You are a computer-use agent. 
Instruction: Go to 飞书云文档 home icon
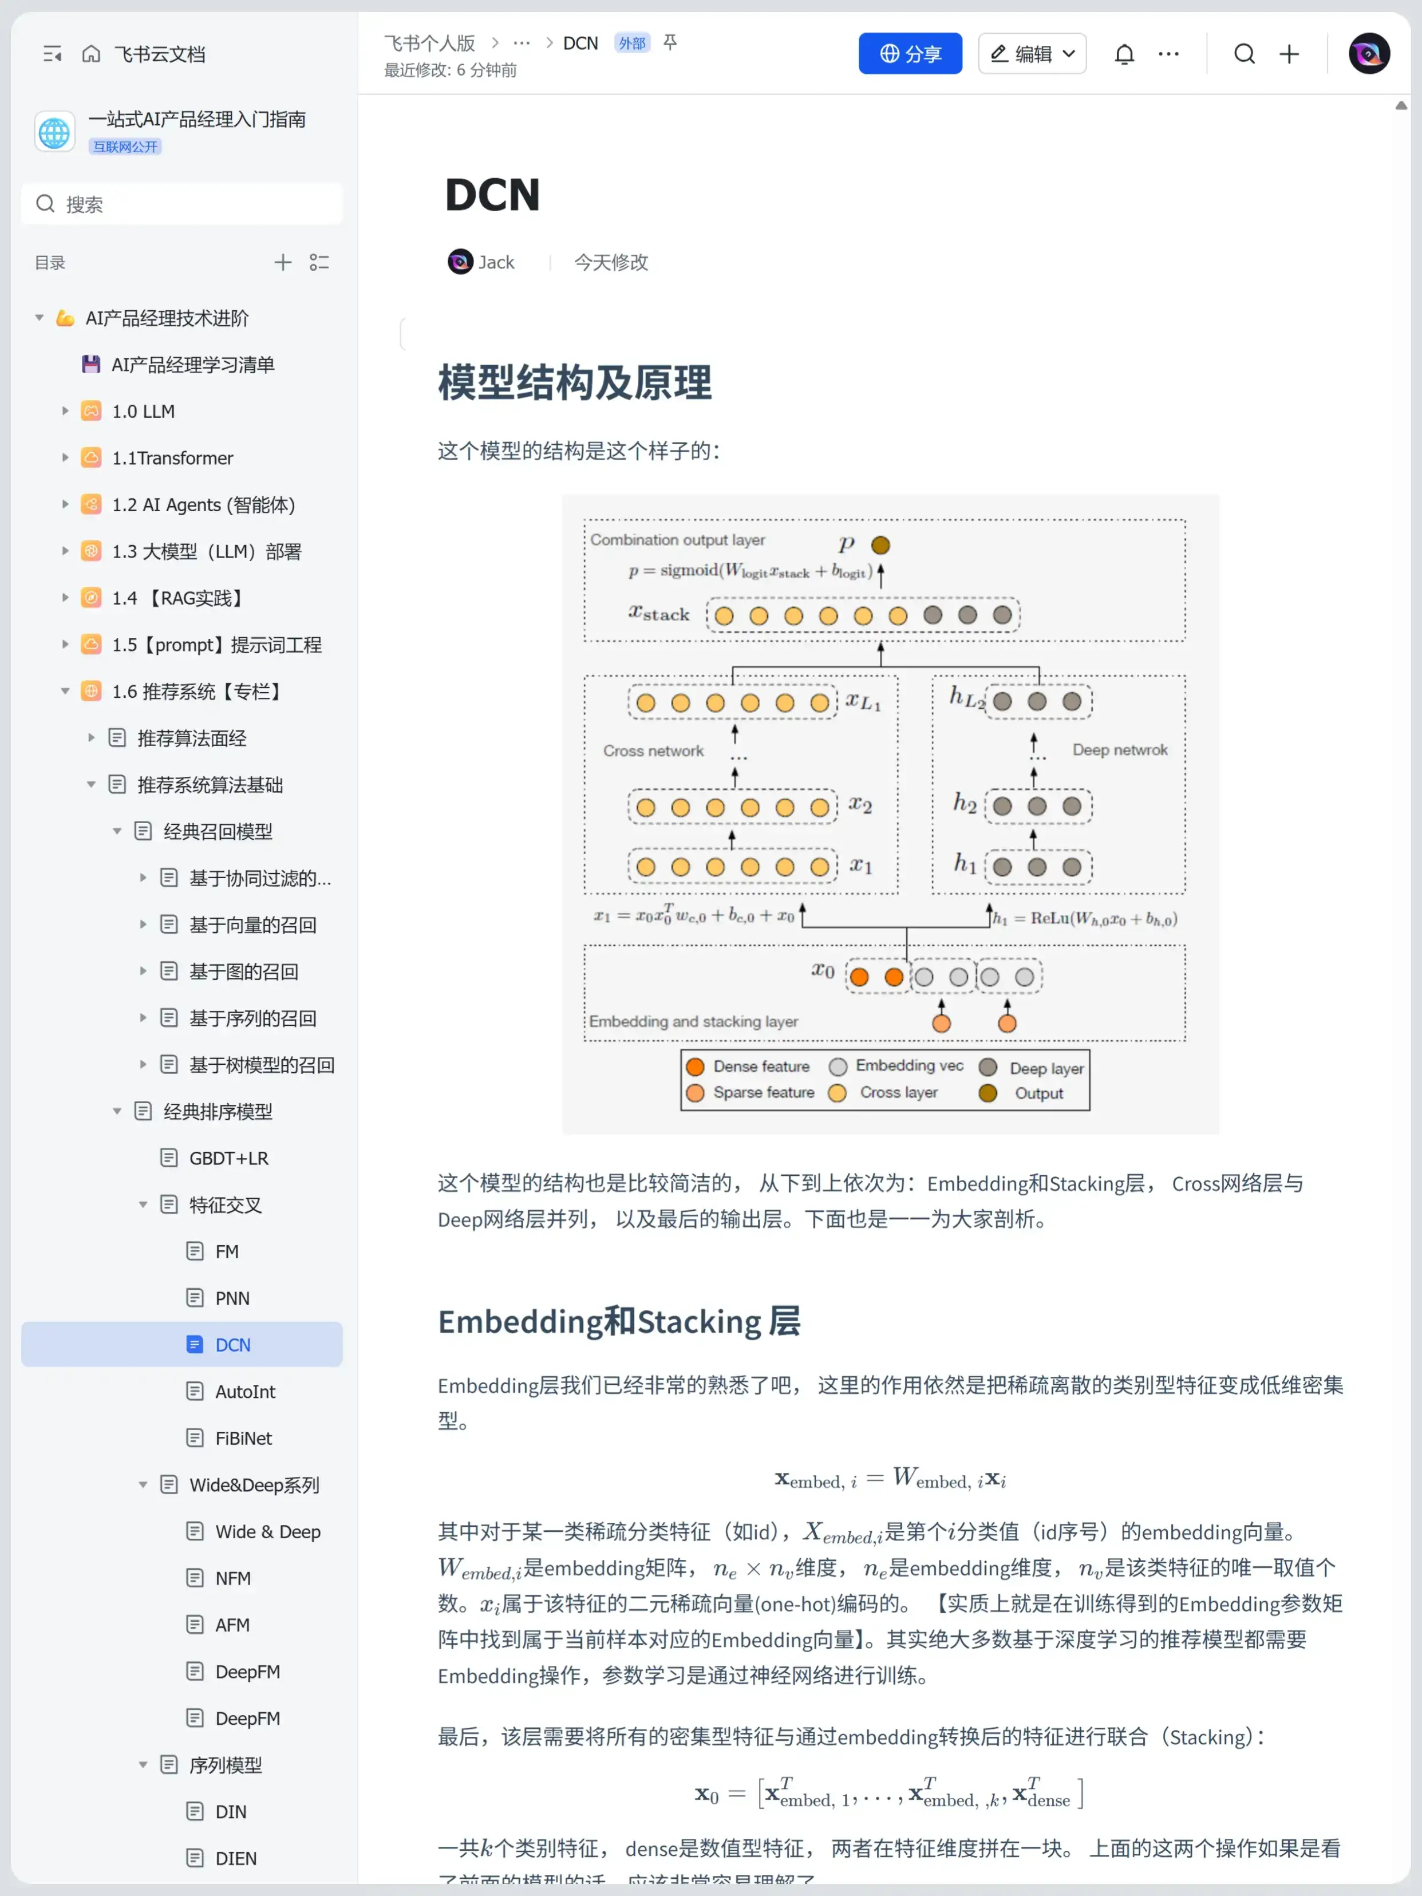pyautogui.click(x=91, y=53)
